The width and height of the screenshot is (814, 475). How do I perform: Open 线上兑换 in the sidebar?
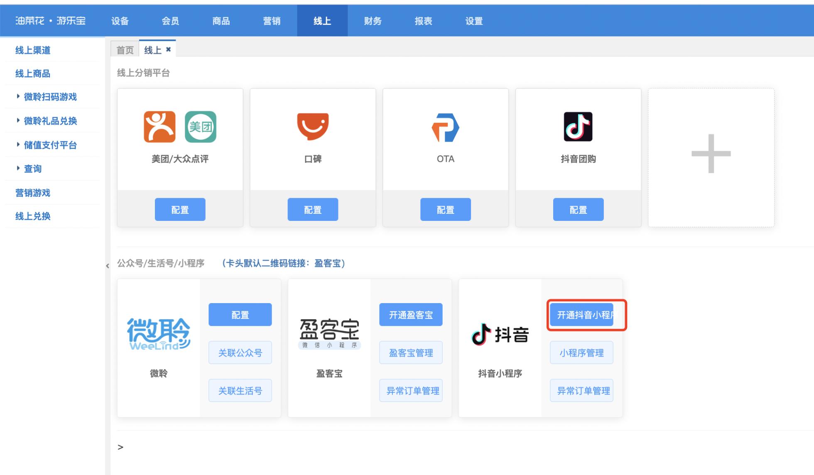tap(33, 216)
